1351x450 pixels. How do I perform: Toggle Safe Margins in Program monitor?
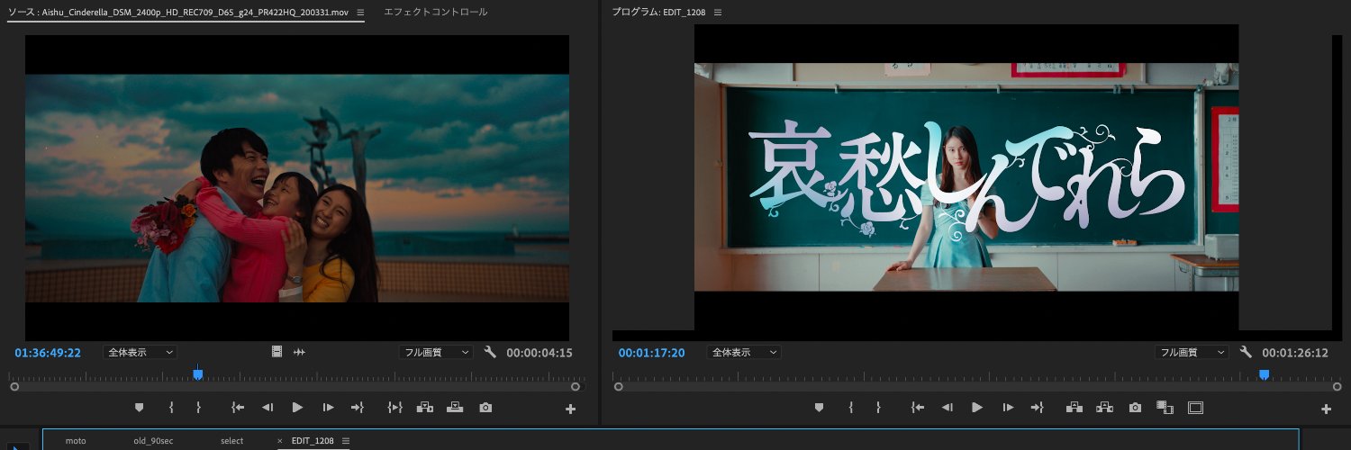1195,408
